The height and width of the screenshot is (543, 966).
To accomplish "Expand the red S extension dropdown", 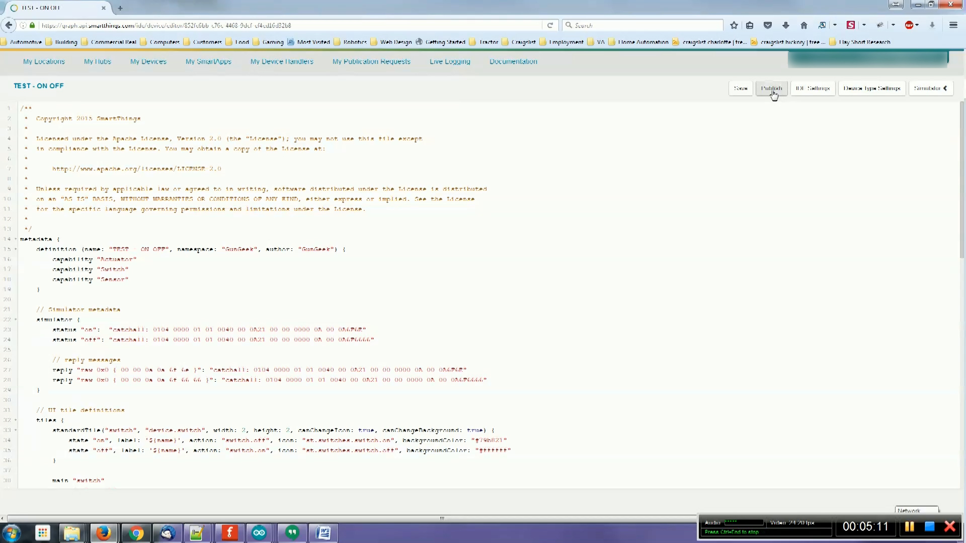I will click(x=864, y=25).
